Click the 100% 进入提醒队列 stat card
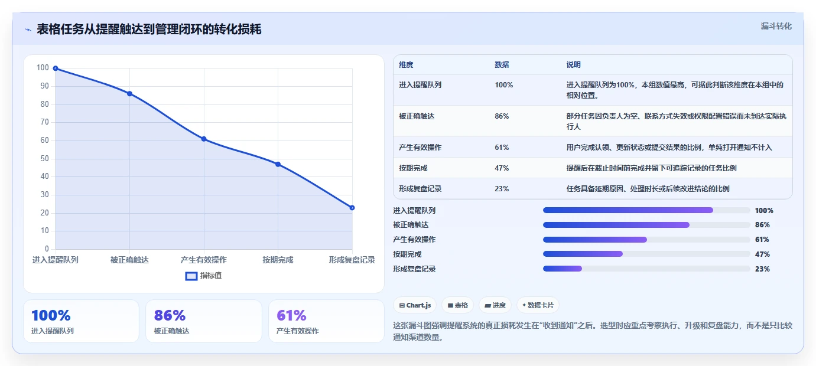 81,321
